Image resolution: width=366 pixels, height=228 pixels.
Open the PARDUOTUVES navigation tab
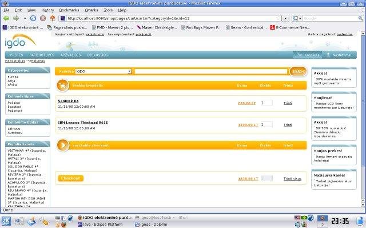coord(42,55)
